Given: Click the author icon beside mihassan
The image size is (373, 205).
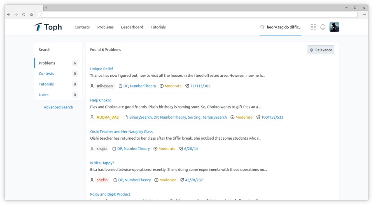Looking at the screenshot, I should pos(92,86).
